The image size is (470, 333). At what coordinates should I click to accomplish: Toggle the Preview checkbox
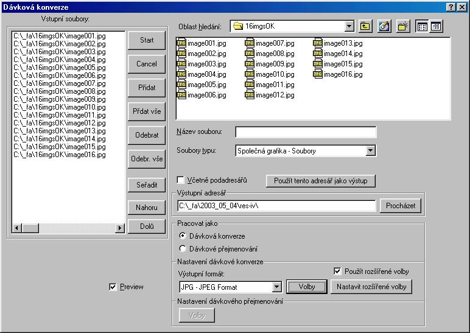tap(112, 287)
